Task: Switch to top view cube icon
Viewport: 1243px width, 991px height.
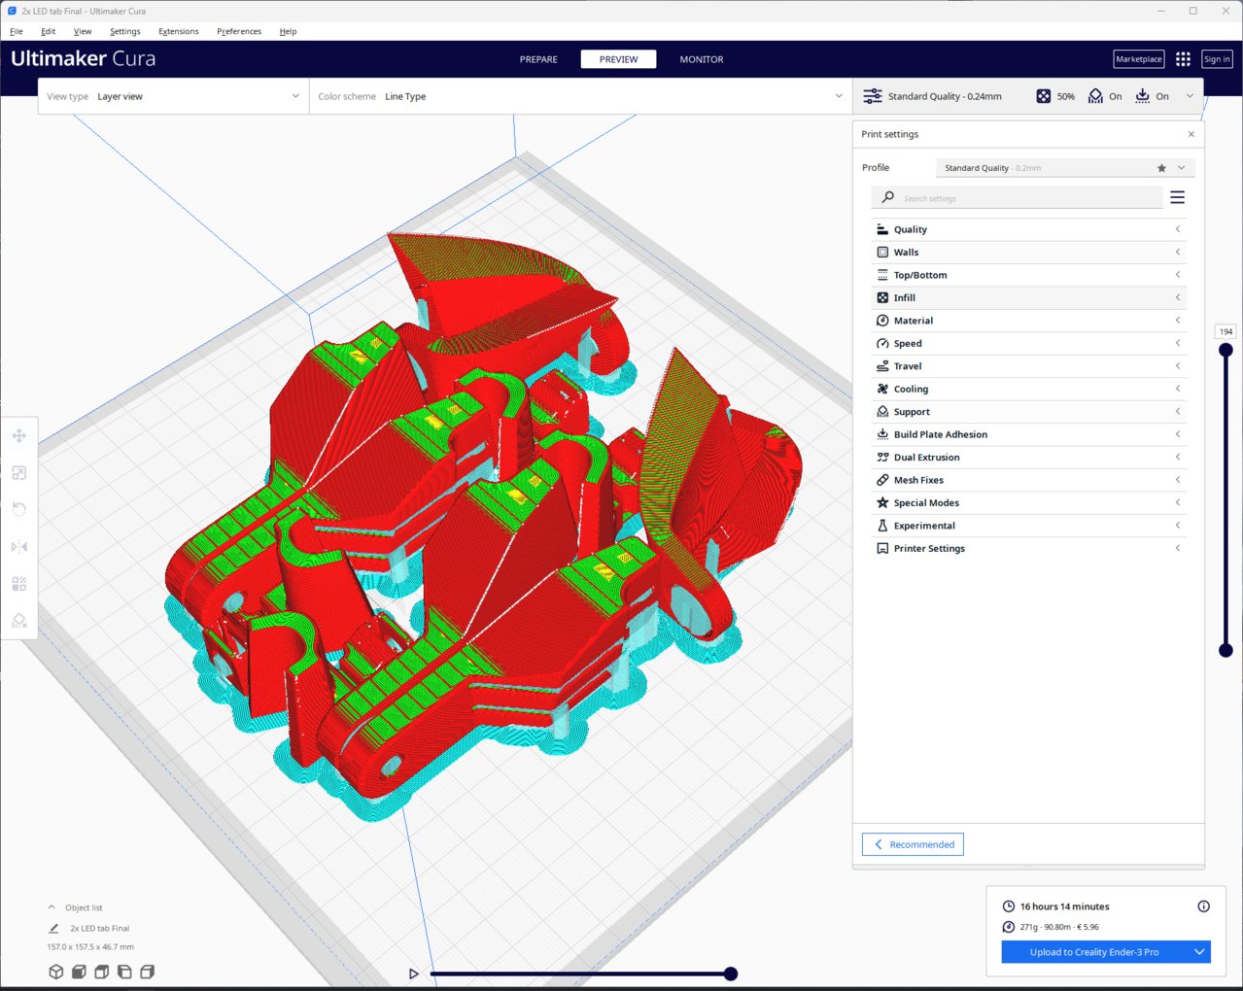Action: [x=101, y=972]
